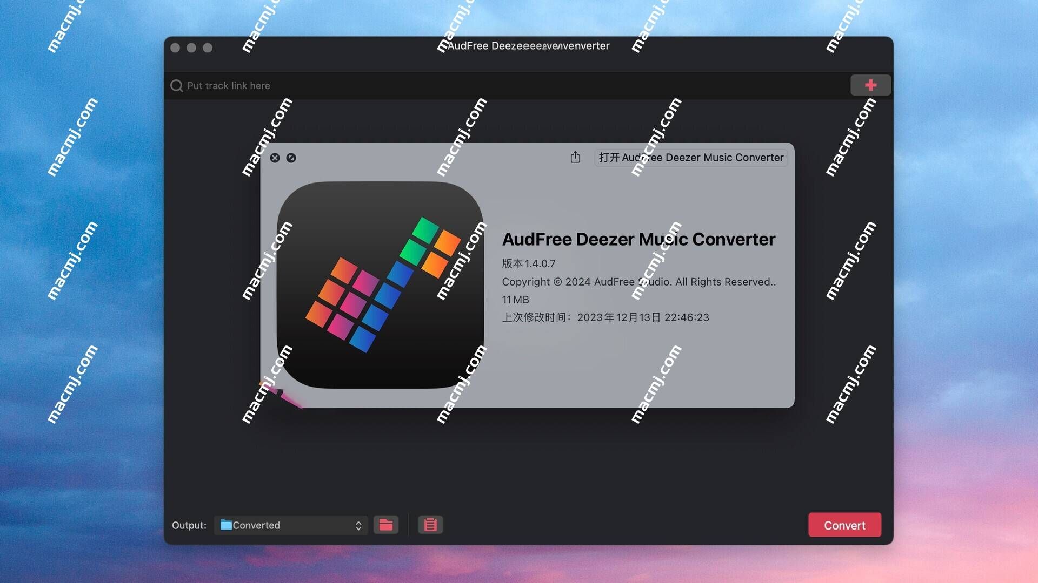
Task: Open the Converted output folder dropdown
Action: pos(291,525)
